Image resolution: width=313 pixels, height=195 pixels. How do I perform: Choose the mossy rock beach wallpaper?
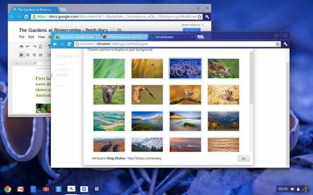pyautogui.click(x=185, y=121)
